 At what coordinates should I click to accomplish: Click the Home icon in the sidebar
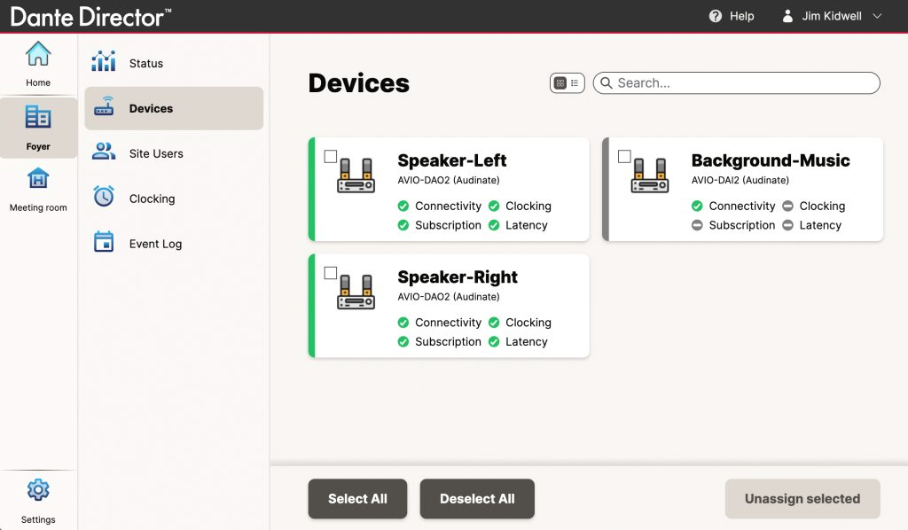click(37, 55)
